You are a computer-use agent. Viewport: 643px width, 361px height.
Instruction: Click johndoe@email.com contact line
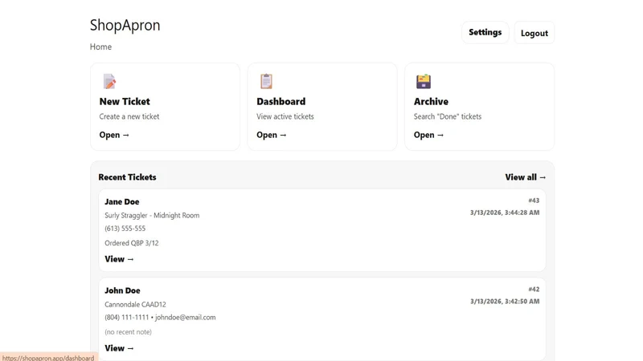160,317
